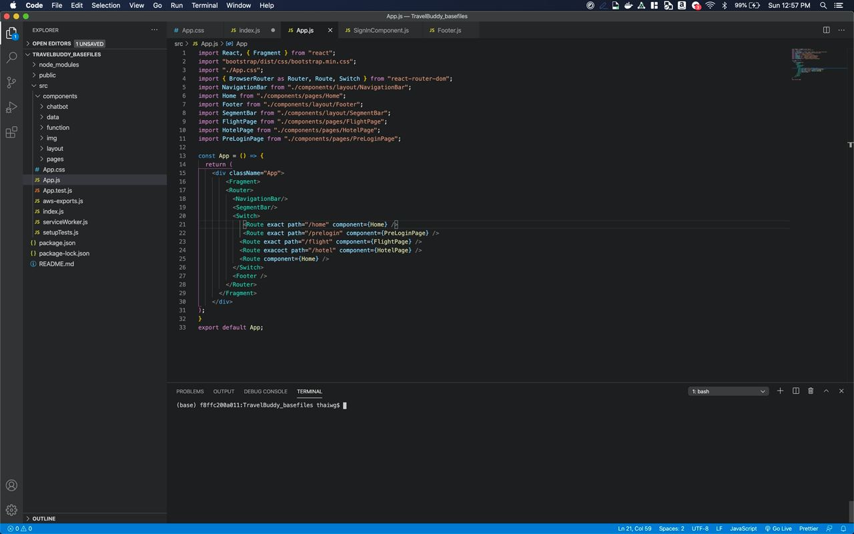Click the Split Editor Right icon

[826, 30]
